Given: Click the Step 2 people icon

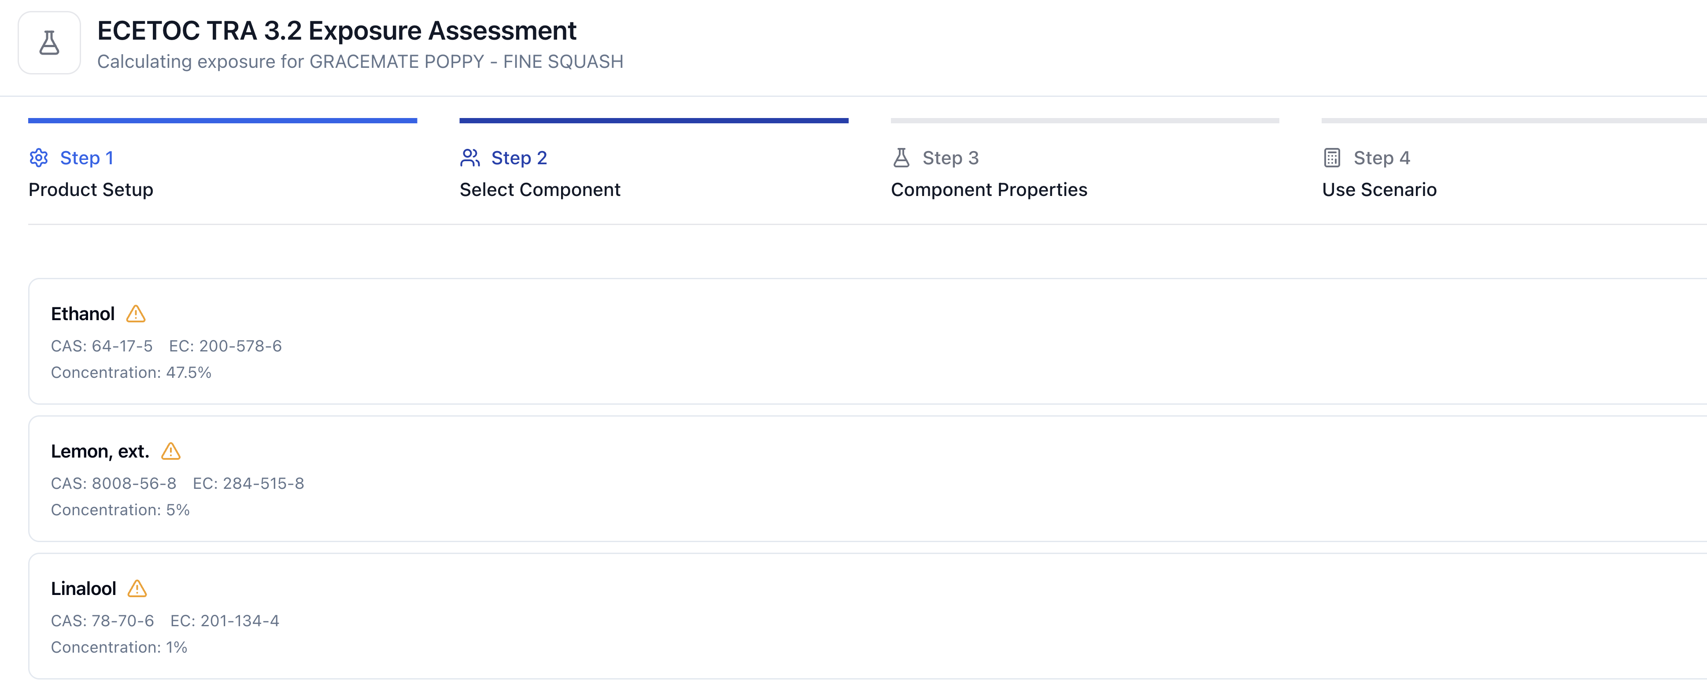Looking at the screenshot, I should (x=470, y=158).
